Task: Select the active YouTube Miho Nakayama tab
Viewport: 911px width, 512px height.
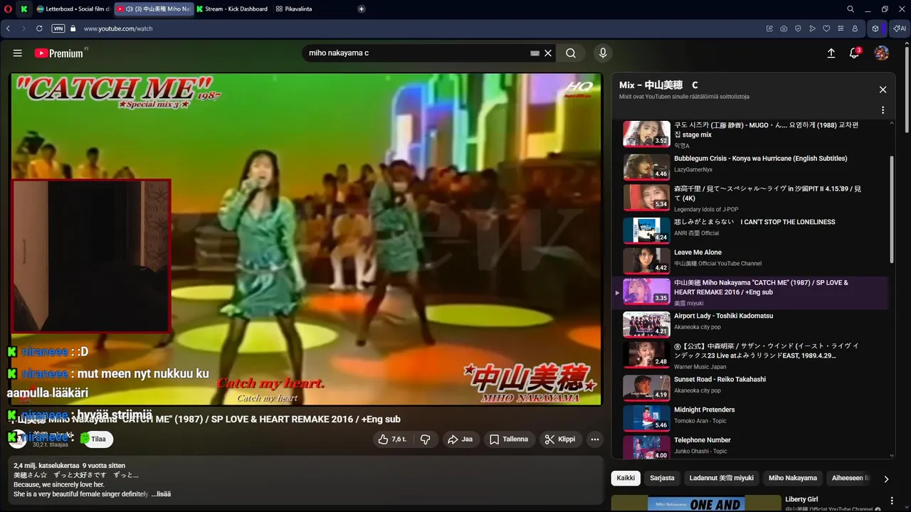Action: pos(153,9)
